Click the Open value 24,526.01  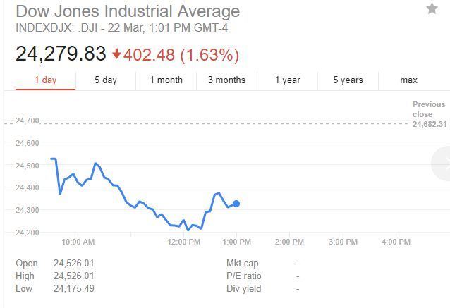[x=73, y=264]
